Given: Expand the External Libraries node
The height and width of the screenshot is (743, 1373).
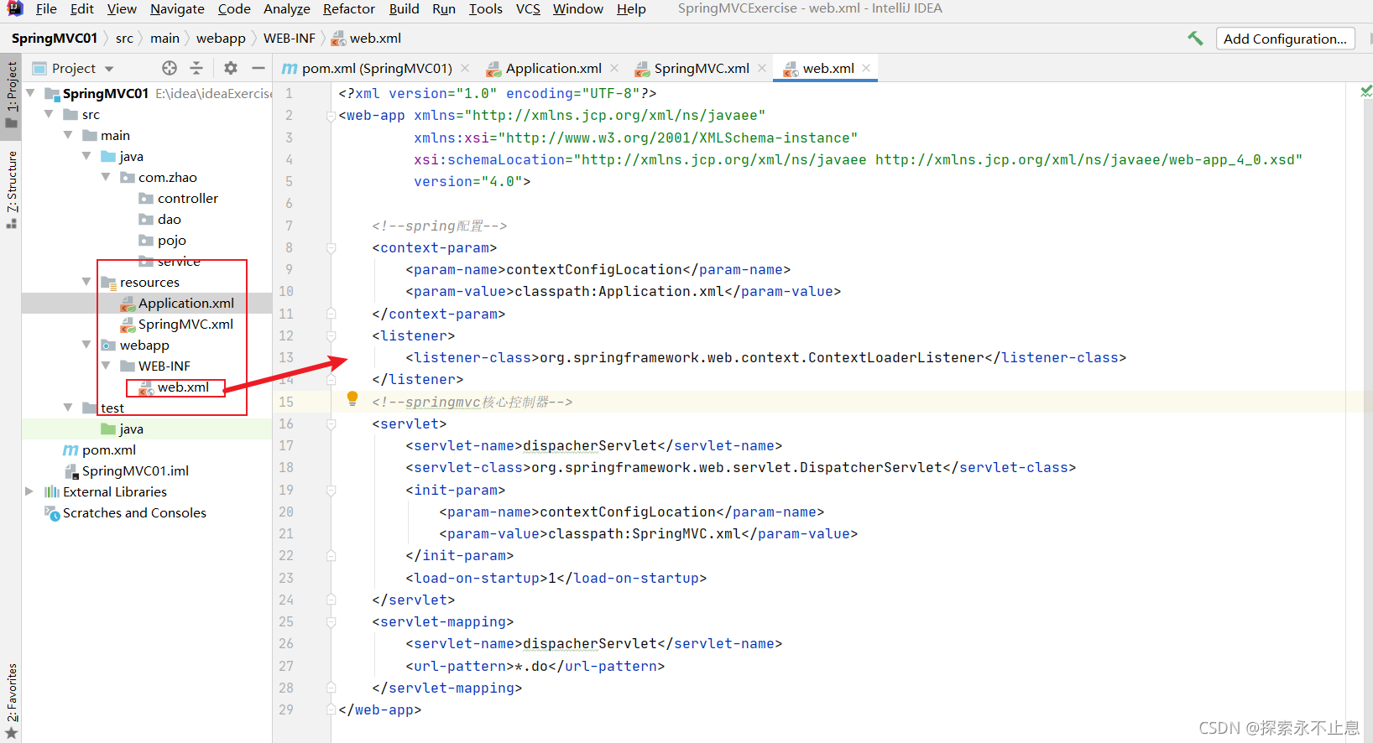Looking at the screenshot, I should (x=29, y=491).
